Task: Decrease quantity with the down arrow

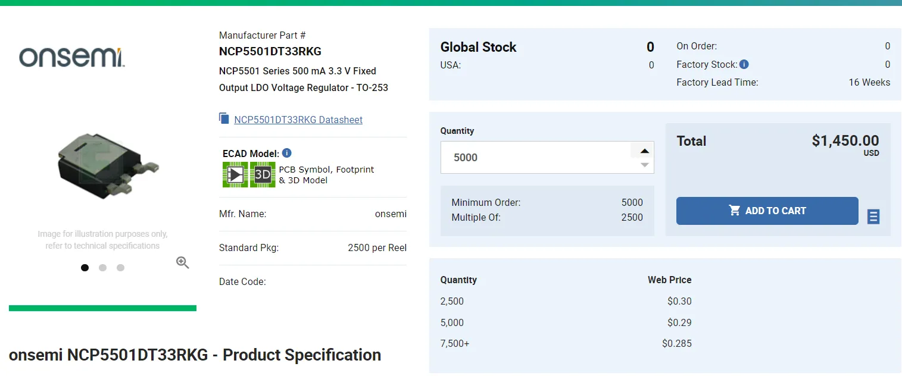Action: (x=644, y=165)
